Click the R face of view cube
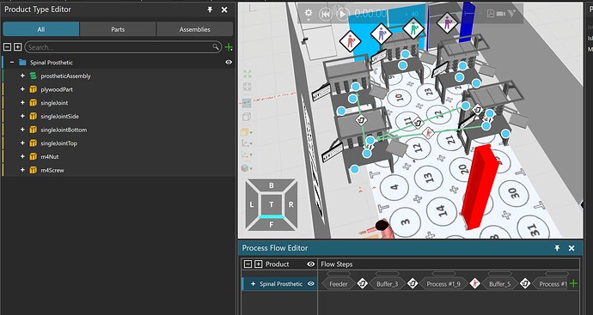The height and width of the screenshot is (315, 593). tap(290, 205)
